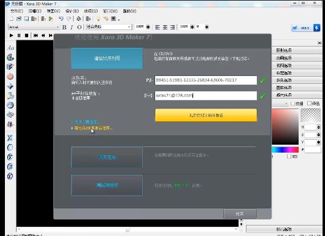Stop the animation
This screenshot has height=236, width=325.
(x=26, y=36)
